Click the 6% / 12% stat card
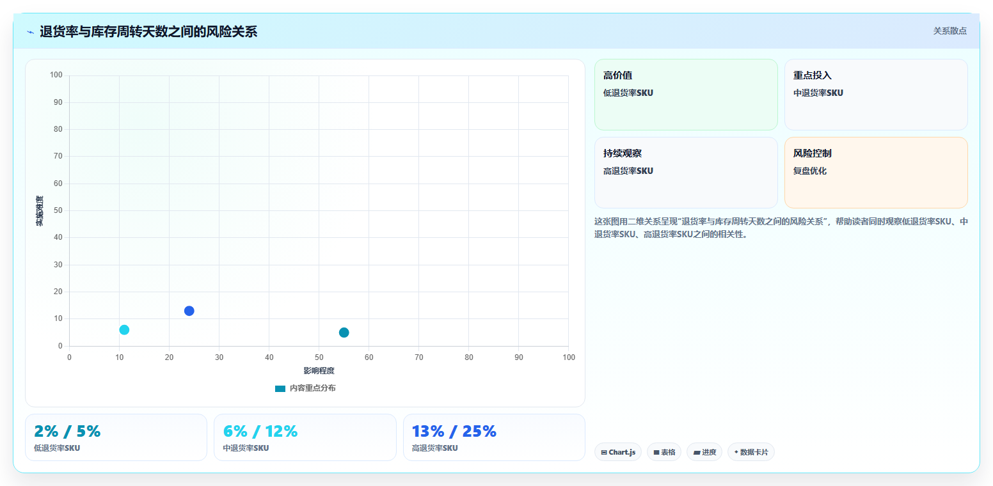Image resolution: width=993 pixels, height=486 pixels. [x=305, y=437]
